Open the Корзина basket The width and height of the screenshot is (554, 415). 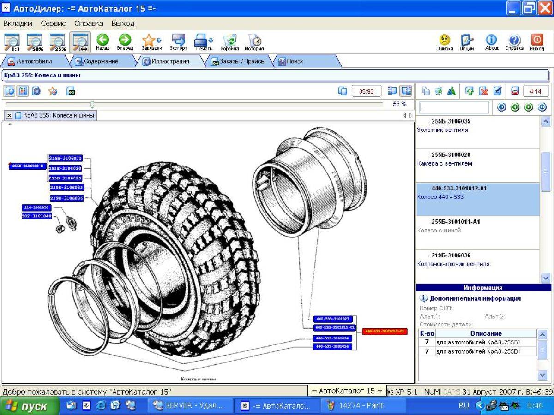pyautogui.click(x=229, y=42)
